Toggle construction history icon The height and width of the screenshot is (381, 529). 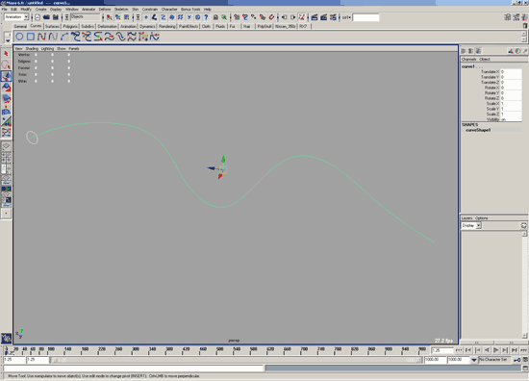302,17
